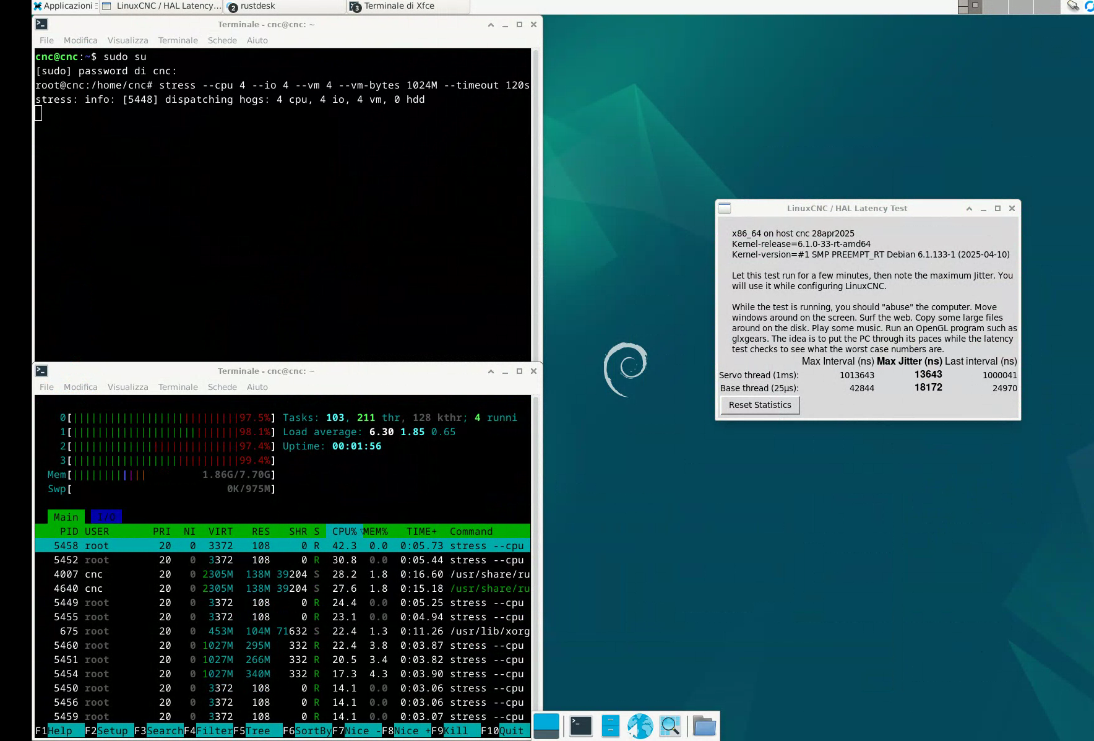Open the Terminale menu in the upper terminal
The width and height of the screenshot is (1094, 741).
[x=178, y=40]
